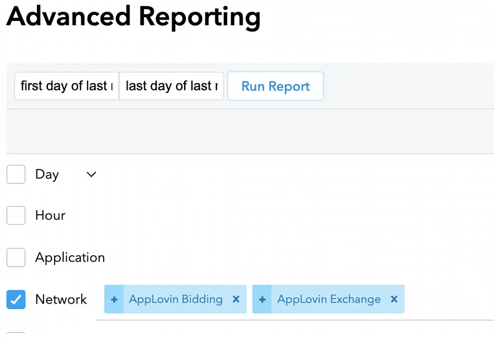Click the start date input field
This screenshot has height=340, width=499.
coord(66,86)
